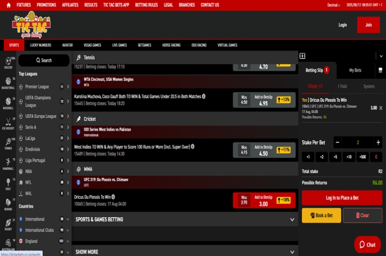The width and height of the screenshot is (386, 256).
Task: Decrease stake per bet with minus button
Action: 337,142
